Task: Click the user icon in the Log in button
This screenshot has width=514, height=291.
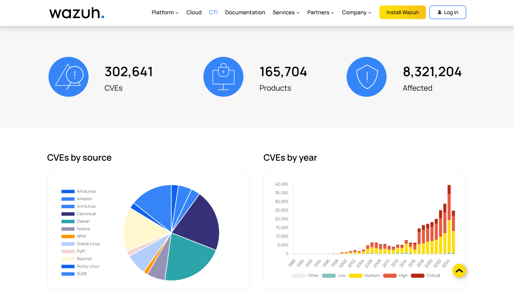Action: (439, 12)
